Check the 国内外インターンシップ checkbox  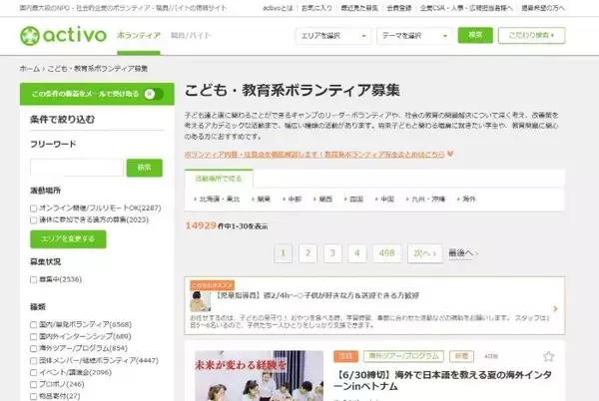click(x=34, y=336)
